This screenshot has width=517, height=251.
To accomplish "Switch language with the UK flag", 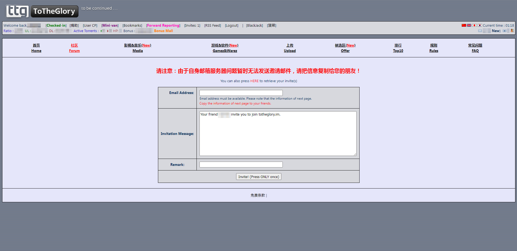I will pos(469,25).
